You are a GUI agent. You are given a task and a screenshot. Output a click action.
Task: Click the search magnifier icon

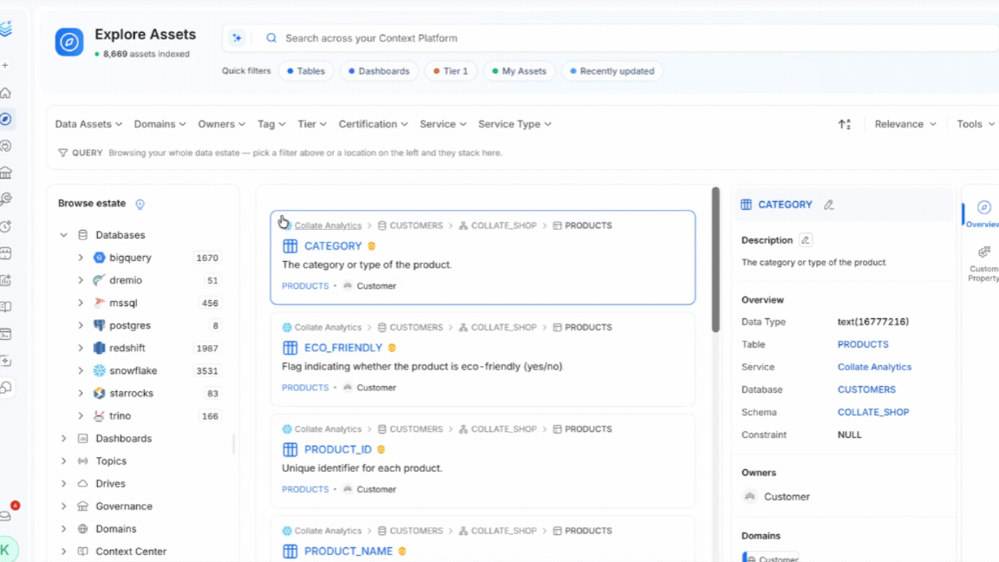(x=271, y=38)
